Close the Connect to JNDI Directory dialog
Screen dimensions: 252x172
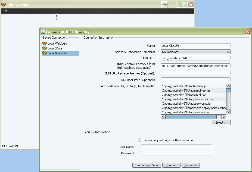click(247, 32)
